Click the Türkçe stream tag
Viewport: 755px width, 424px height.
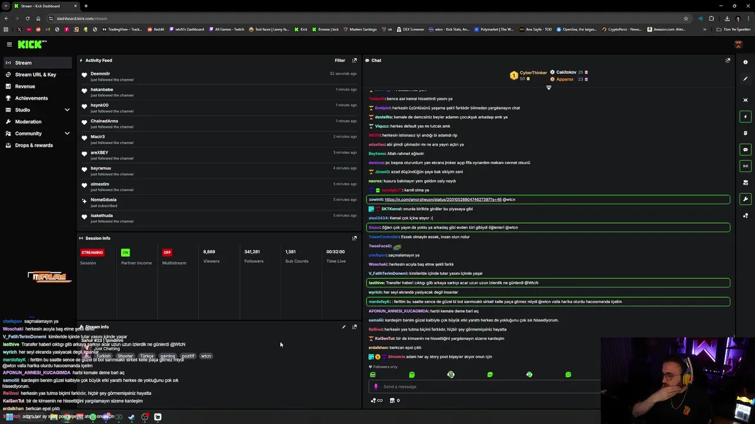(x=147, y=356)
